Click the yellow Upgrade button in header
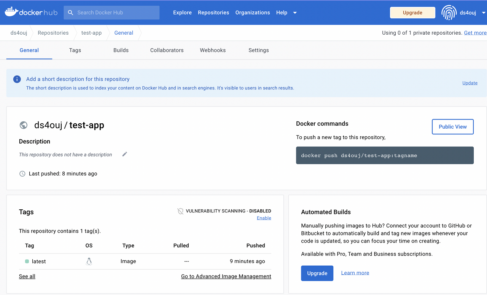The image size is (487, 295). tap(412, 13)
